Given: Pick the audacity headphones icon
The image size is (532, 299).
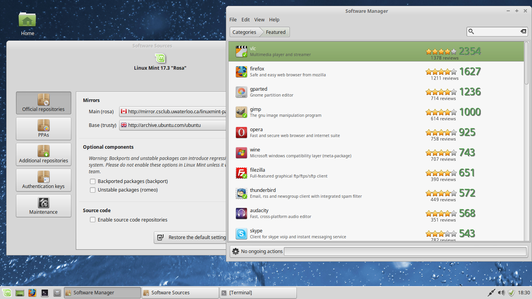Looking at the screenshot, I should click(x=241, y=213).
